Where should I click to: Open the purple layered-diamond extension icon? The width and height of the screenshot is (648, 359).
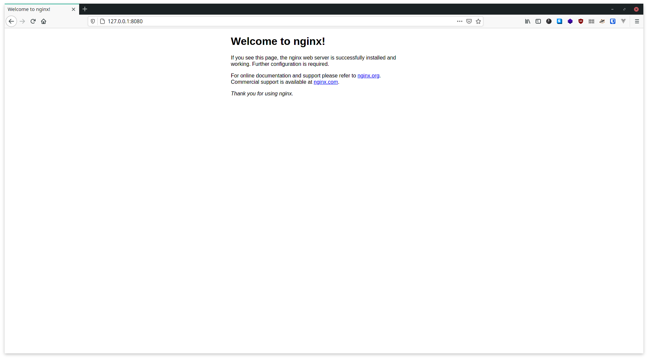[570, 21]
